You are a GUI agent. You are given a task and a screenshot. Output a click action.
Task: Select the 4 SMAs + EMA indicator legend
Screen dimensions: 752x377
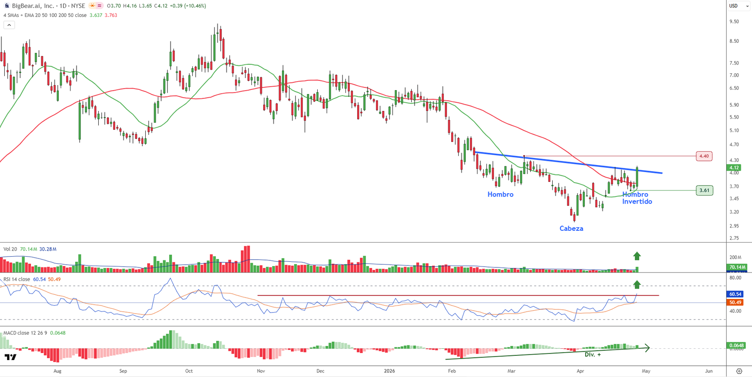point(45,15)
